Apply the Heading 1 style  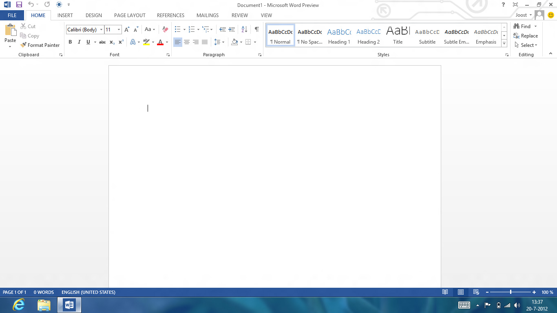pos(339,36)
